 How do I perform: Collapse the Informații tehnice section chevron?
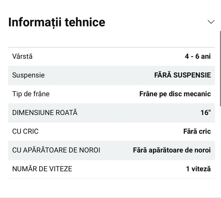point(211,22)
